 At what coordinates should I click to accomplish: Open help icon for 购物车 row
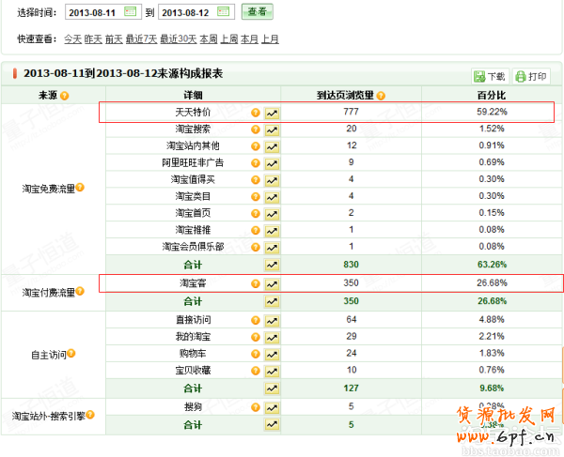(x=256, y=354)
